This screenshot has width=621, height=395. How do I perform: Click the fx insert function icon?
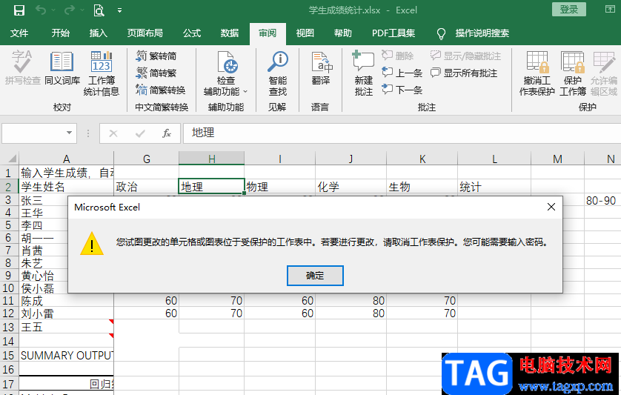[x=167, y=133]
